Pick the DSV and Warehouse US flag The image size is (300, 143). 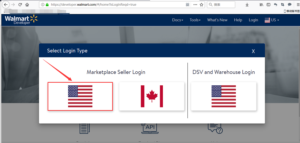[x=223, y=96]
